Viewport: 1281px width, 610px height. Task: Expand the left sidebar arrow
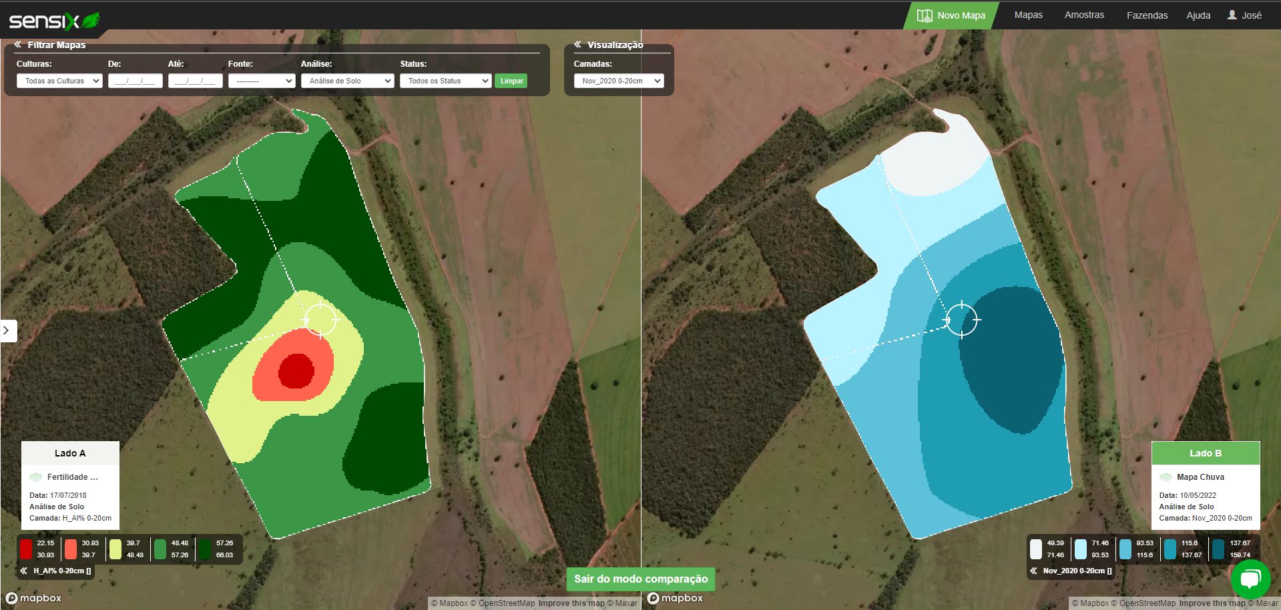pos(7,330)
